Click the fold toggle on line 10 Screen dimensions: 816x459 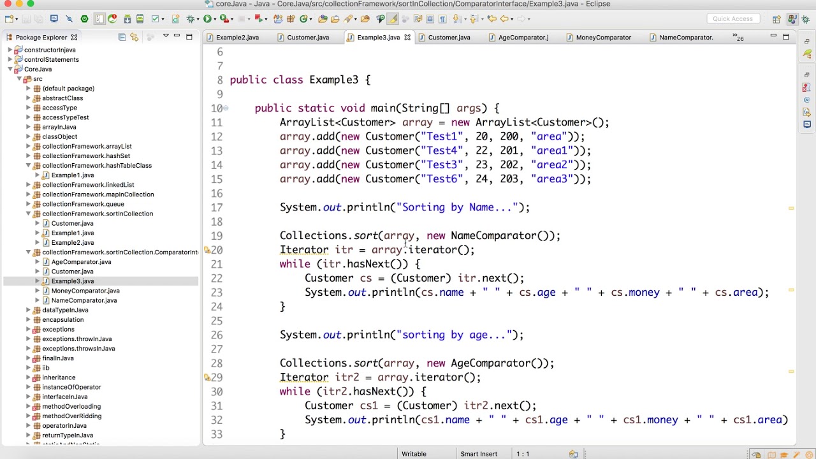coord(226,108)
